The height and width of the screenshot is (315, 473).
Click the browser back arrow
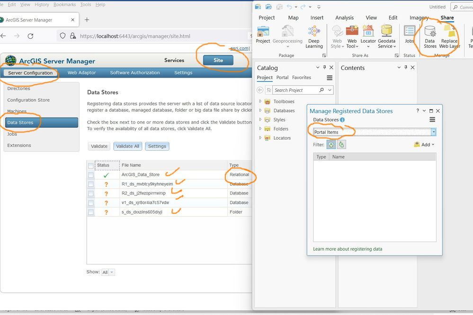(x=3, y=36)
